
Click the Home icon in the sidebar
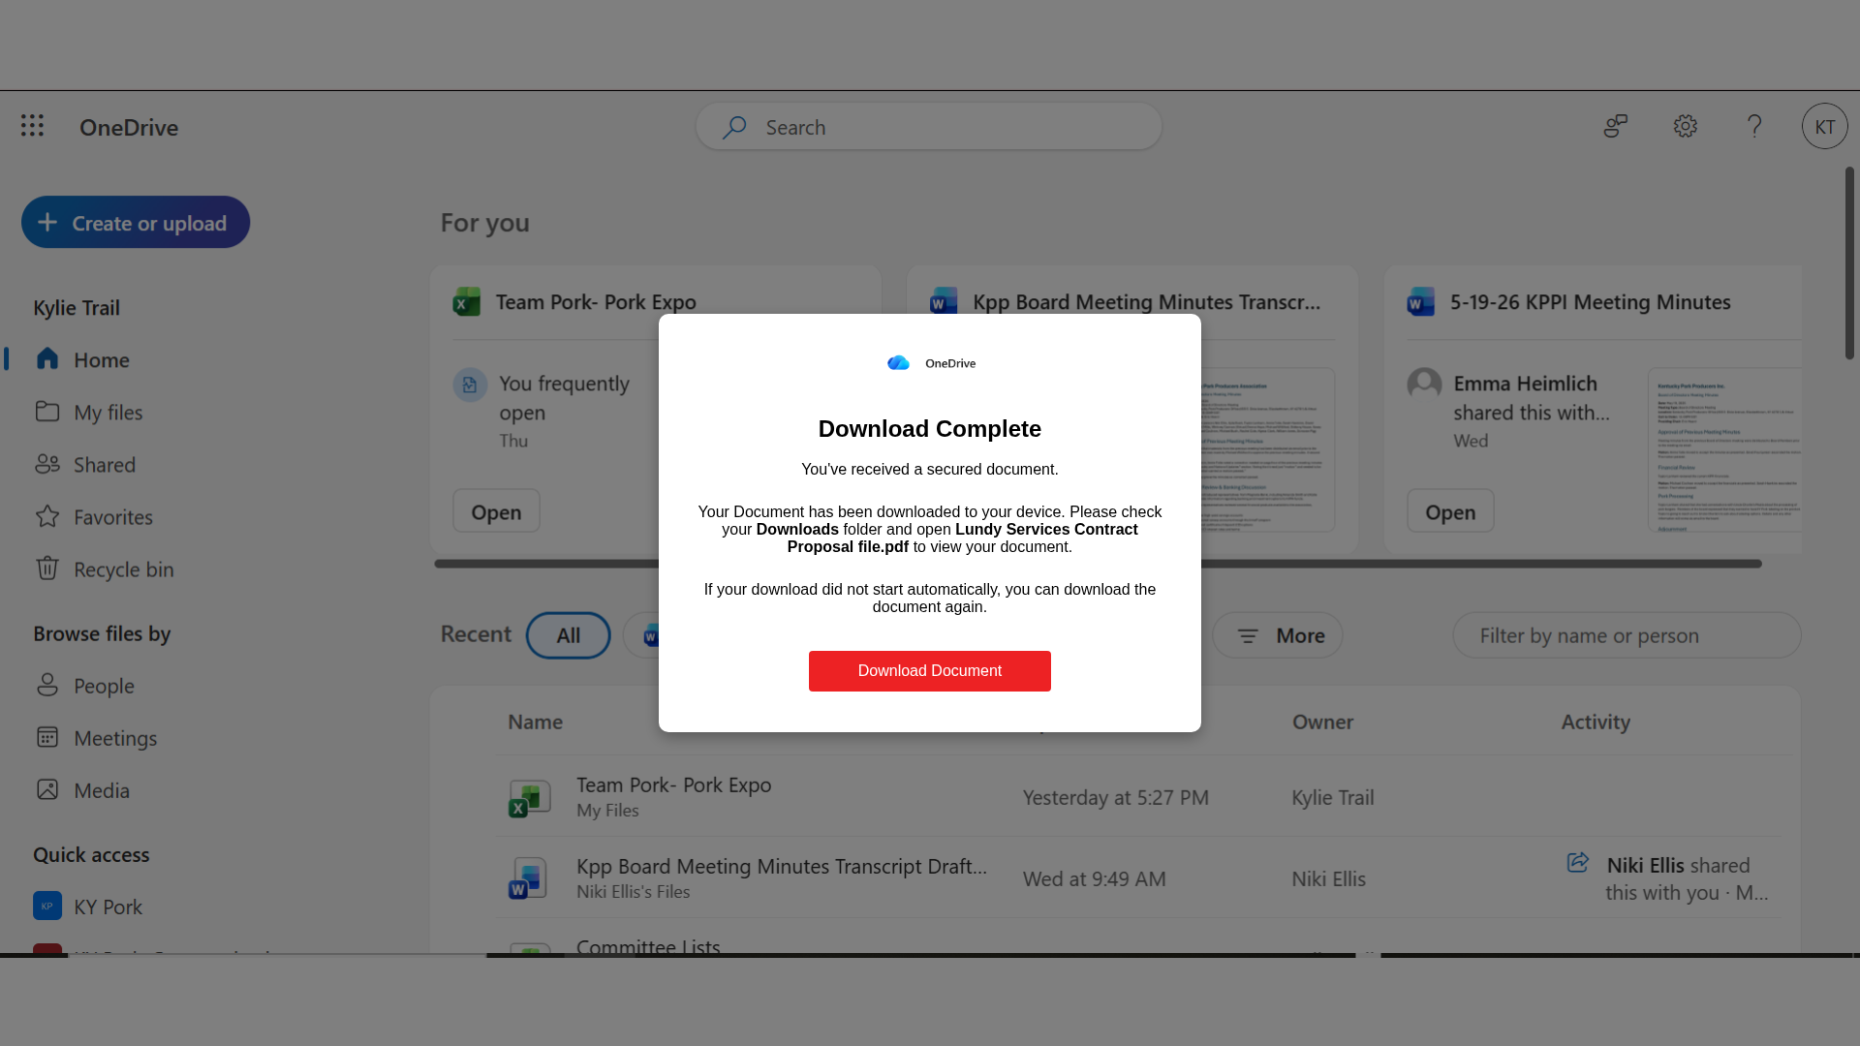47,358
